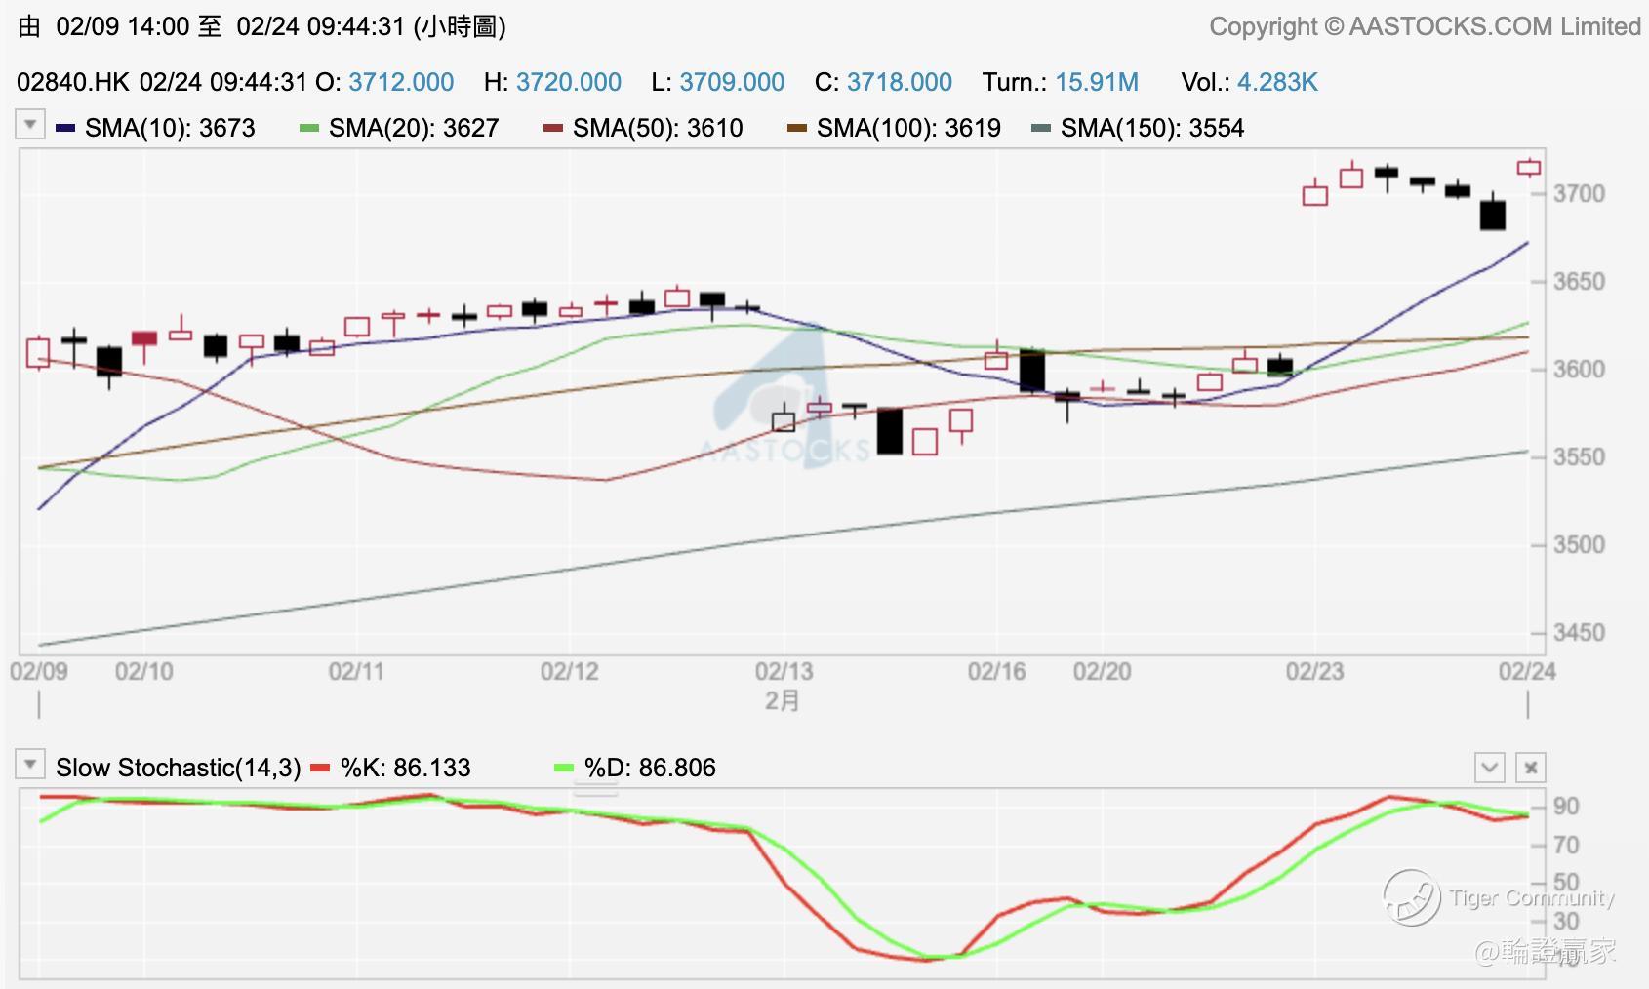This screenshot has width=1649, height=989.
Task: Click the chart date range header text
Action: (x=261, y=26)
